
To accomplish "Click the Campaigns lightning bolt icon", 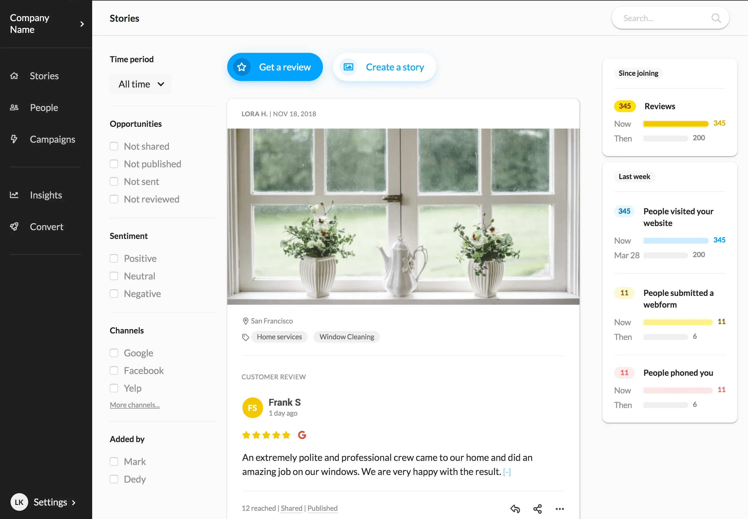I will 14,139.
